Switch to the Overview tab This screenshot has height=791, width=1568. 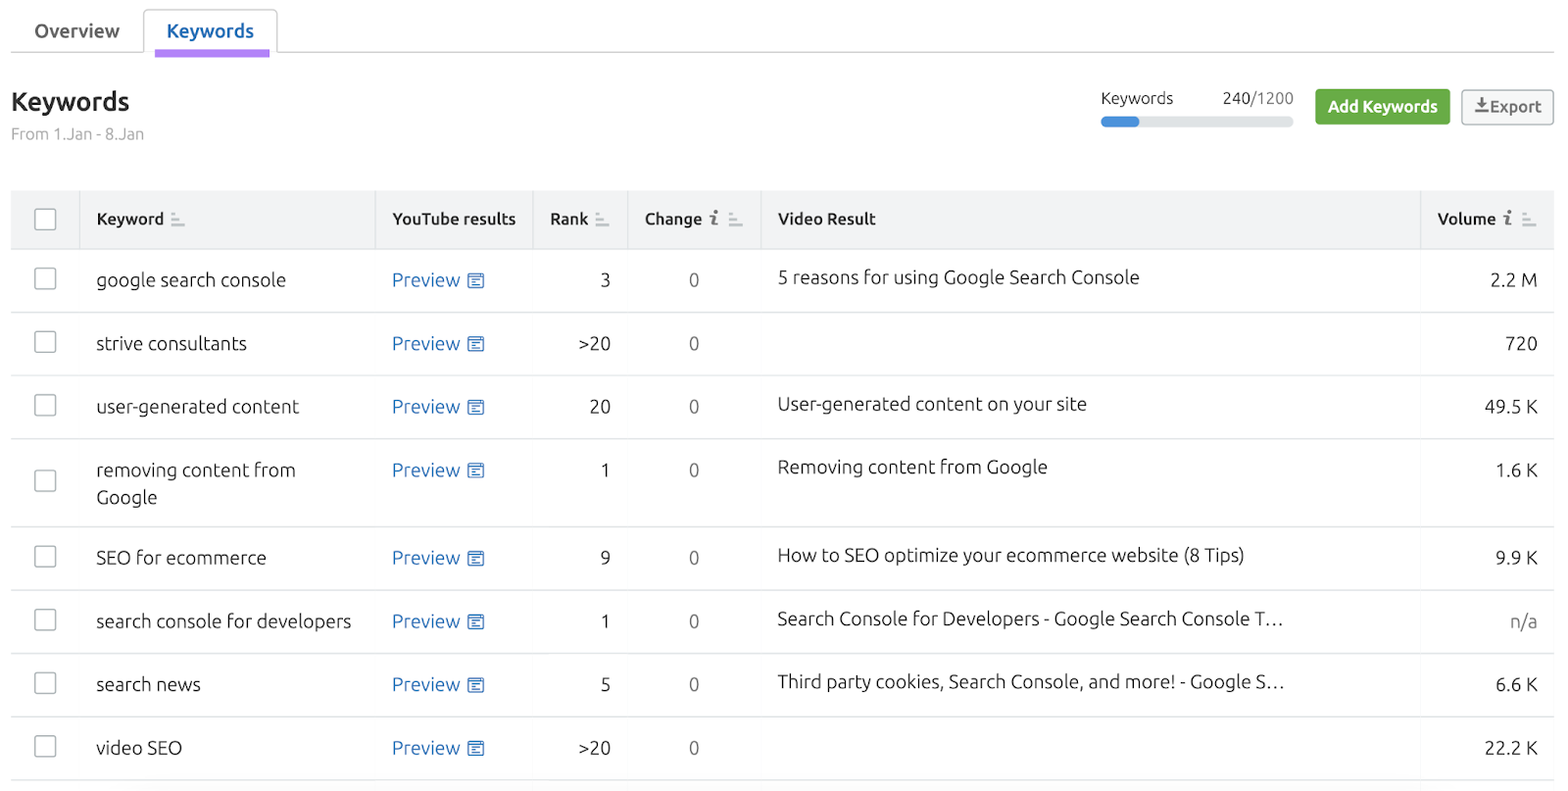tap(77, 31)
